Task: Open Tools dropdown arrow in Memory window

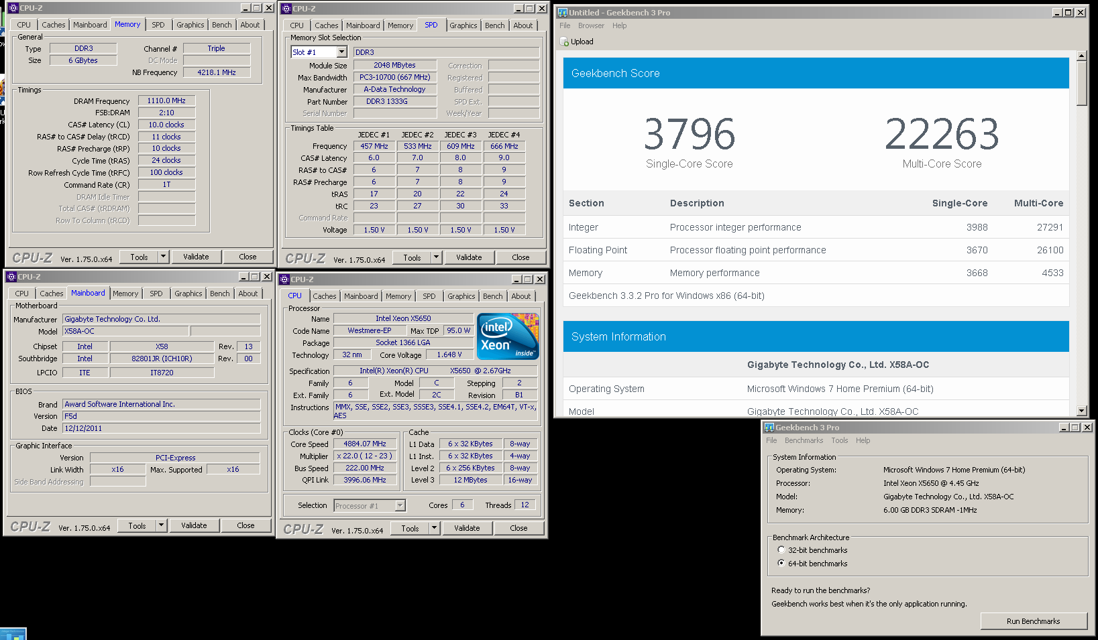Action: [163, 257]
